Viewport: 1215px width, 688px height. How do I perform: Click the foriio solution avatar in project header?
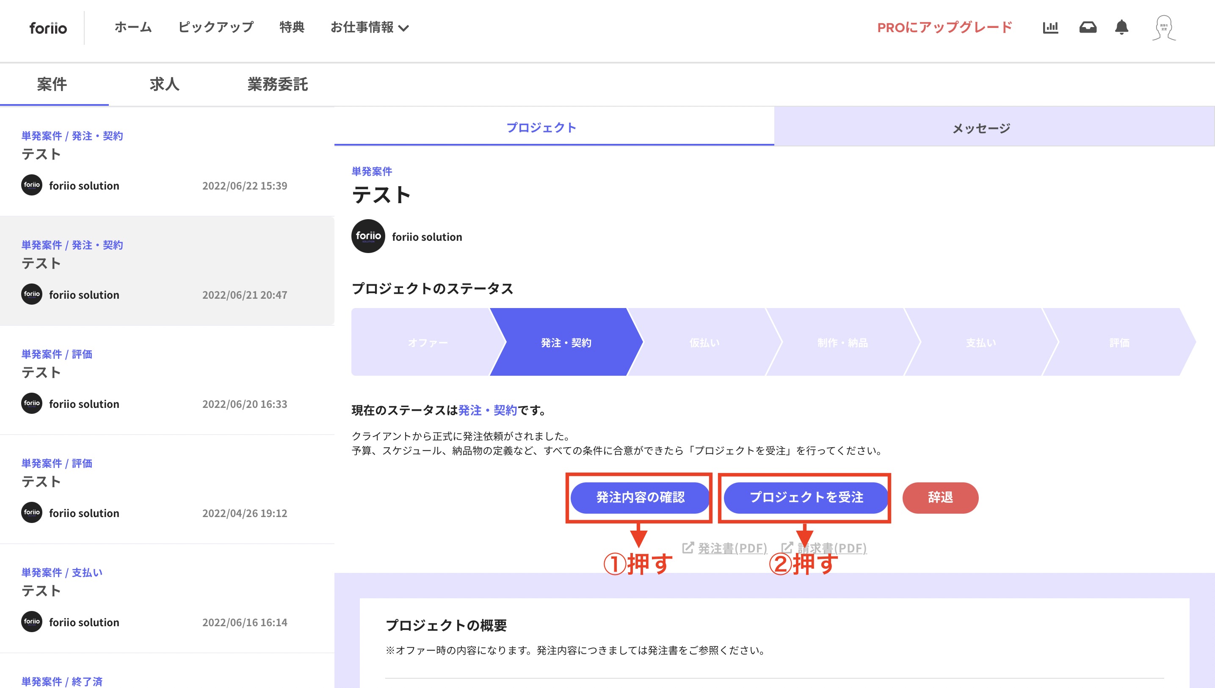pyautogui.click(x=368, y=236)
